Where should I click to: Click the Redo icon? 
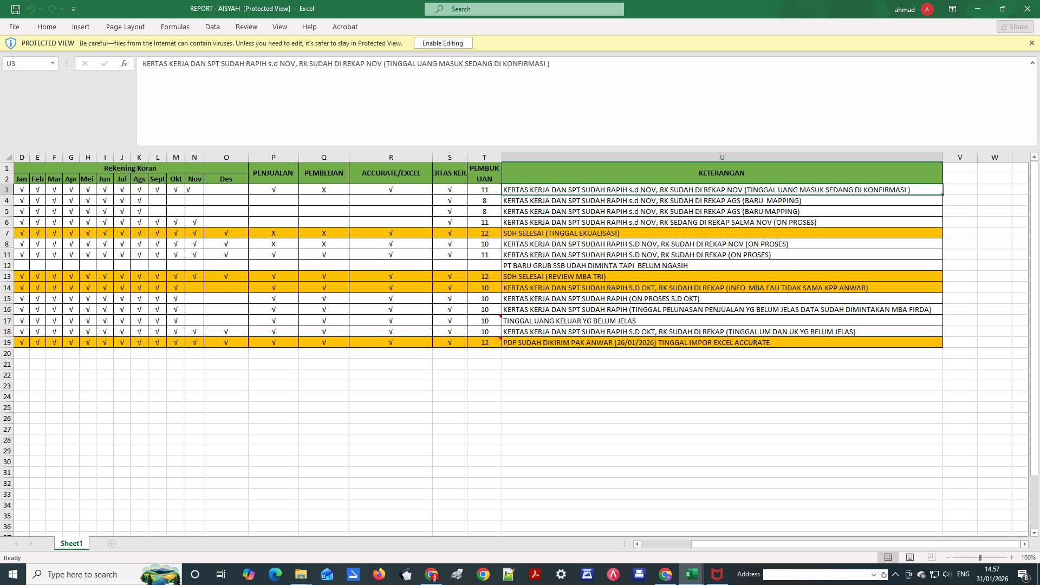click(x=53, y=9)
